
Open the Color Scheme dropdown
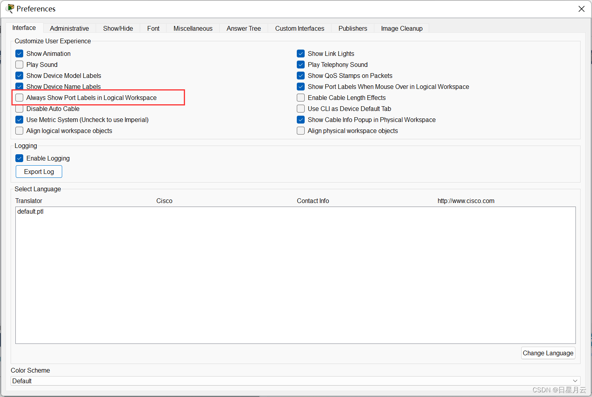coord(295,381)
